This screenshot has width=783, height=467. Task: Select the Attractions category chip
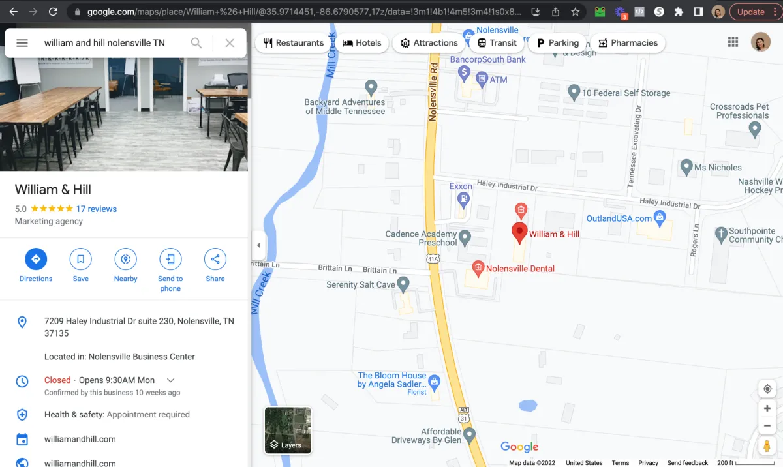click(x=429, y=43)
